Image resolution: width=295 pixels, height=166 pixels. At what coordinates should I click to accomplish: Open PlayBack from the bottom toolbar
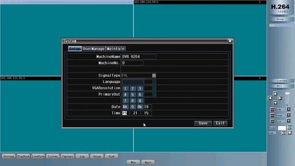click(24, 156)
